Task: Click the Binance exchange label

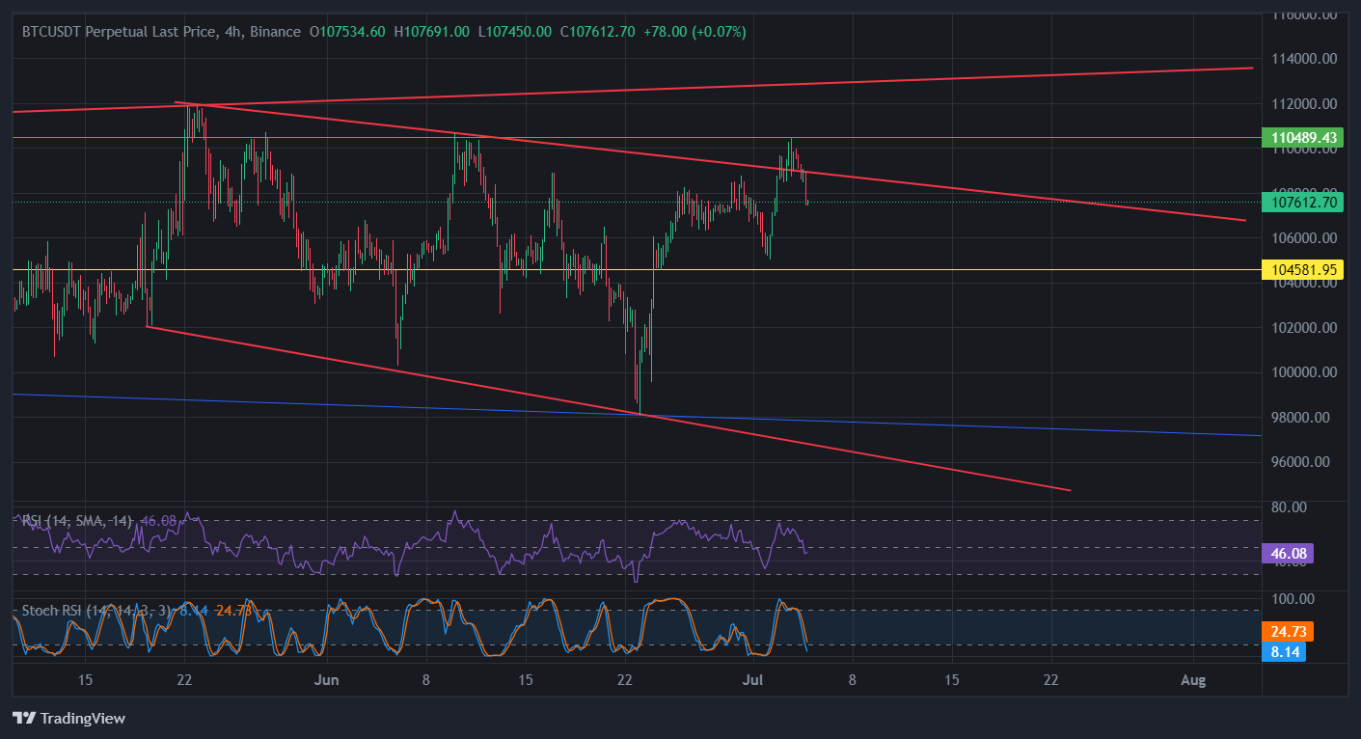Action: coord(275,31)
